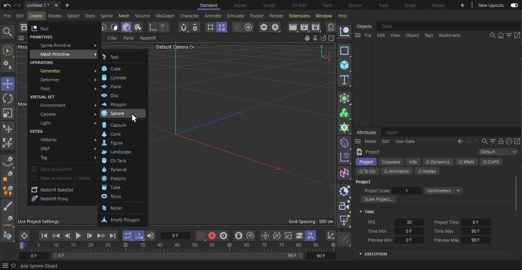Choose Torus from Mesh Primitive submenu
The width and height of the screenshot is (522, 270).
115,196
